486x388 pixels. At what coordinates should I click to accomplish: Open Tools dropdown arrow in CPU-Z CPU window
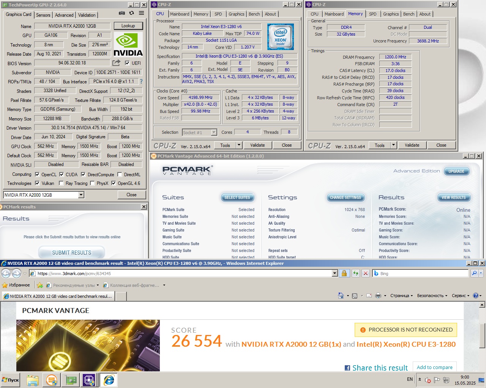[x=239, y=145]
